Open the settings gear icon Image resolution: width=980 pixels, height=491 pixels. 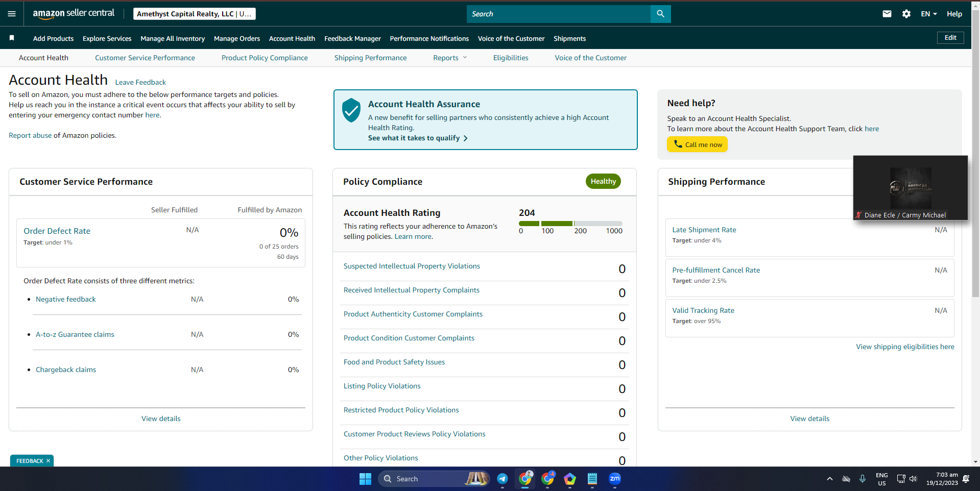906,14
